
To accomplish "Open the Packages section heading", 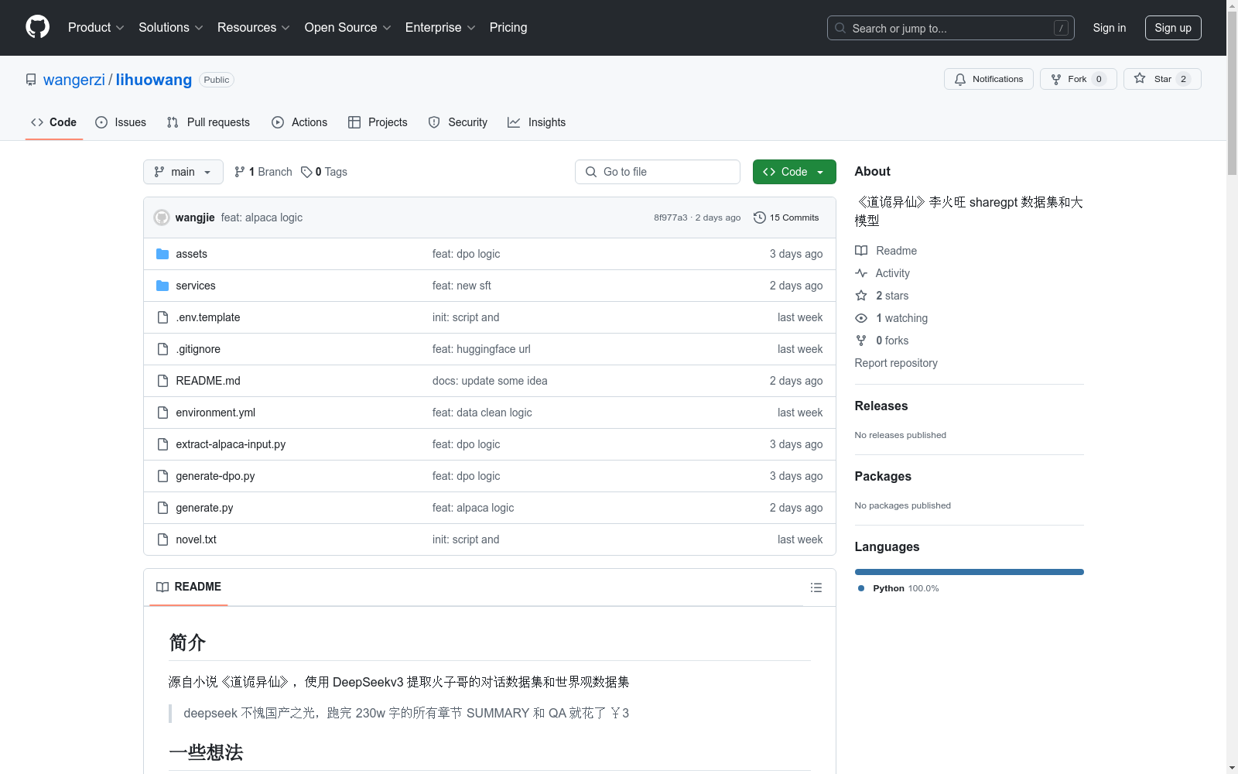I will [x=883, y=476].
